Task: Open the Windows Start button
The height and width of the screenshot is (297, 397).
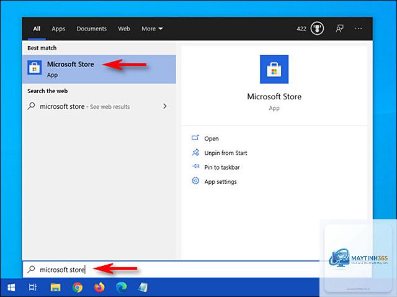Action: [x=11, y=287]
